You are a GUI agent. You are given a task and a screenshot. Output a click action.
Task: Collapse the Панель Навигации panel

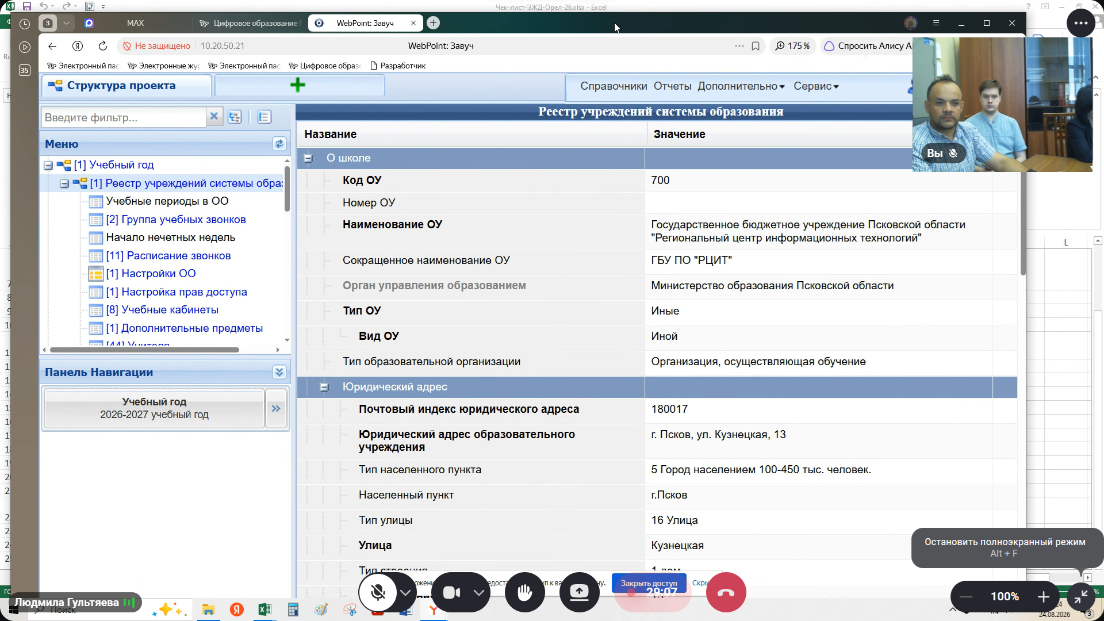point(279,372)
